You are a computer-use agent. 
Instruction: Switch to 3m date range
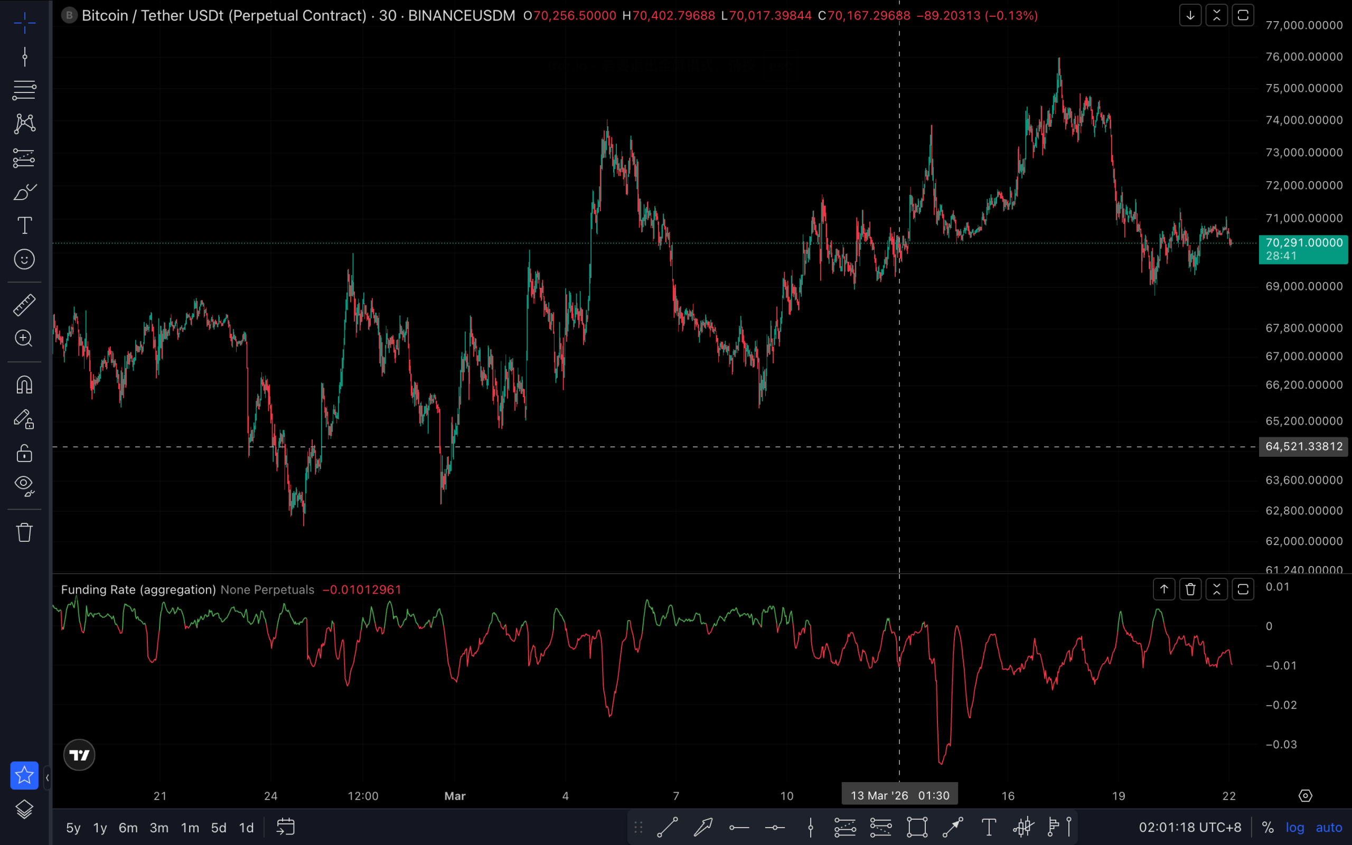coord(158,828)
